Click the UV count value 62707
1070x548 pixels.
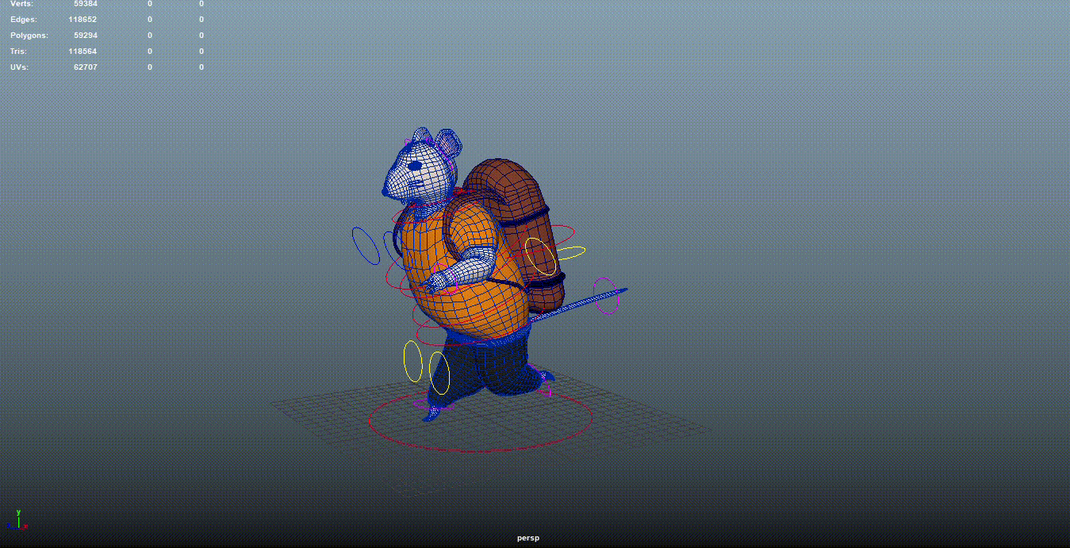coord(85,67)
